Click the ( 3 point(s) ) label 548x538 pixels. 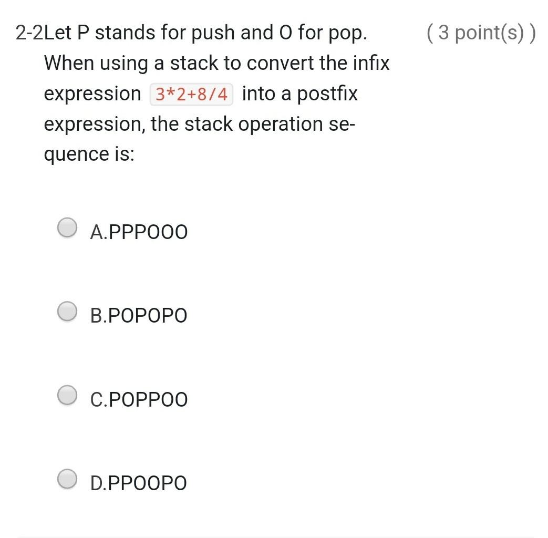pos(481,33)
